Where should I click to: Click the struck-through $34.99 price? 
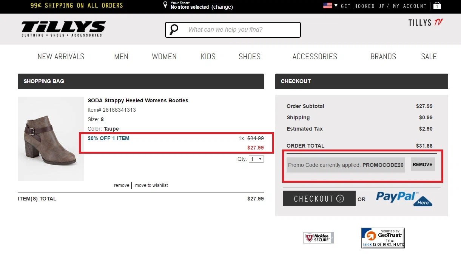tap(256, 138)
